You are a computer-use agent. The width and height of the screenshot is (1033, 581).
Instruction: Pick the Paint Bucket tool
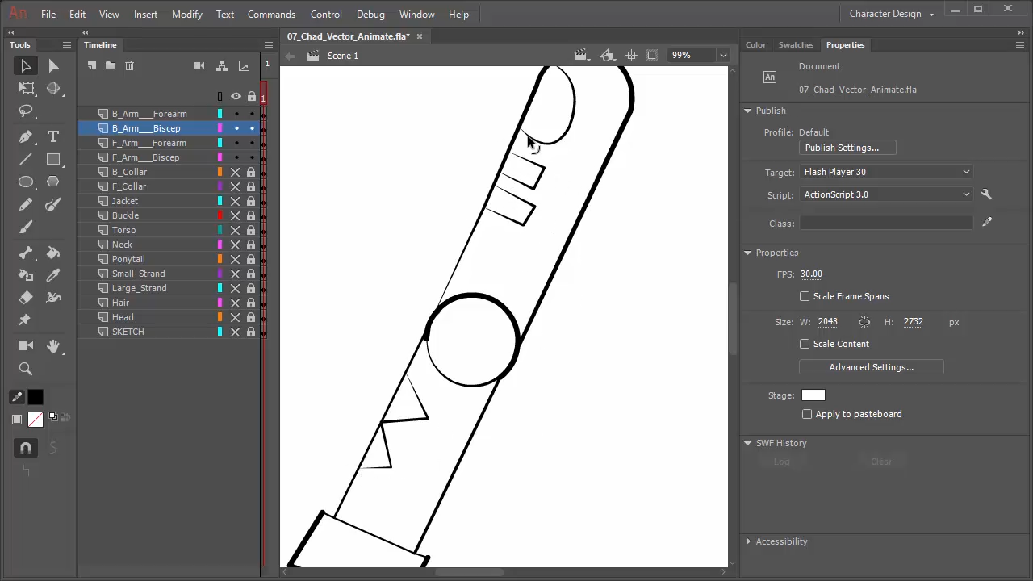click(x=53, y=253)
